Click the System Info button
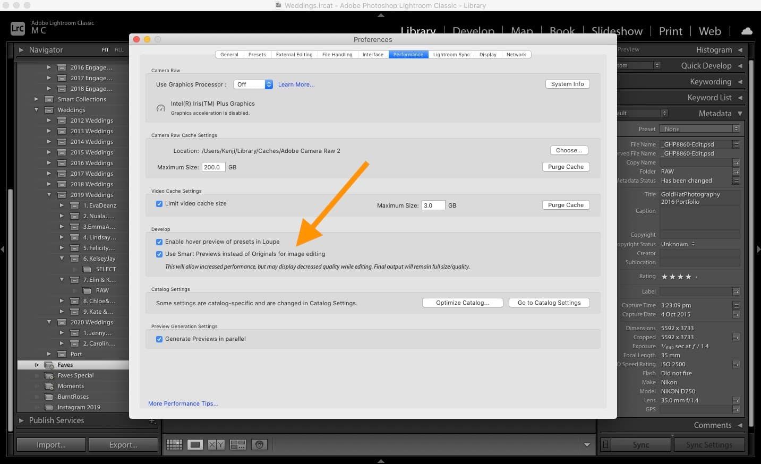This screenshot has height=464, width=761. (x=567, y=84)
